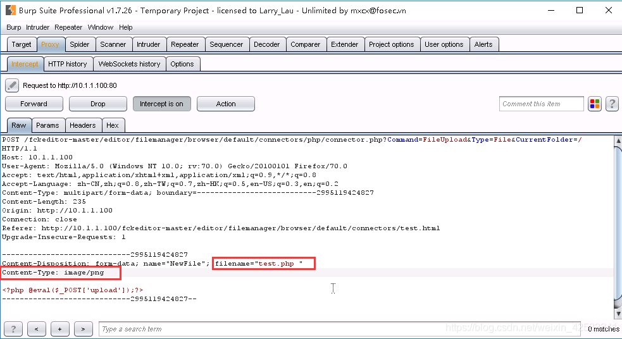Viewport: 622px width, 339px height.
Task: Click the Content-Length: 235 line
Action: (44, 201)
